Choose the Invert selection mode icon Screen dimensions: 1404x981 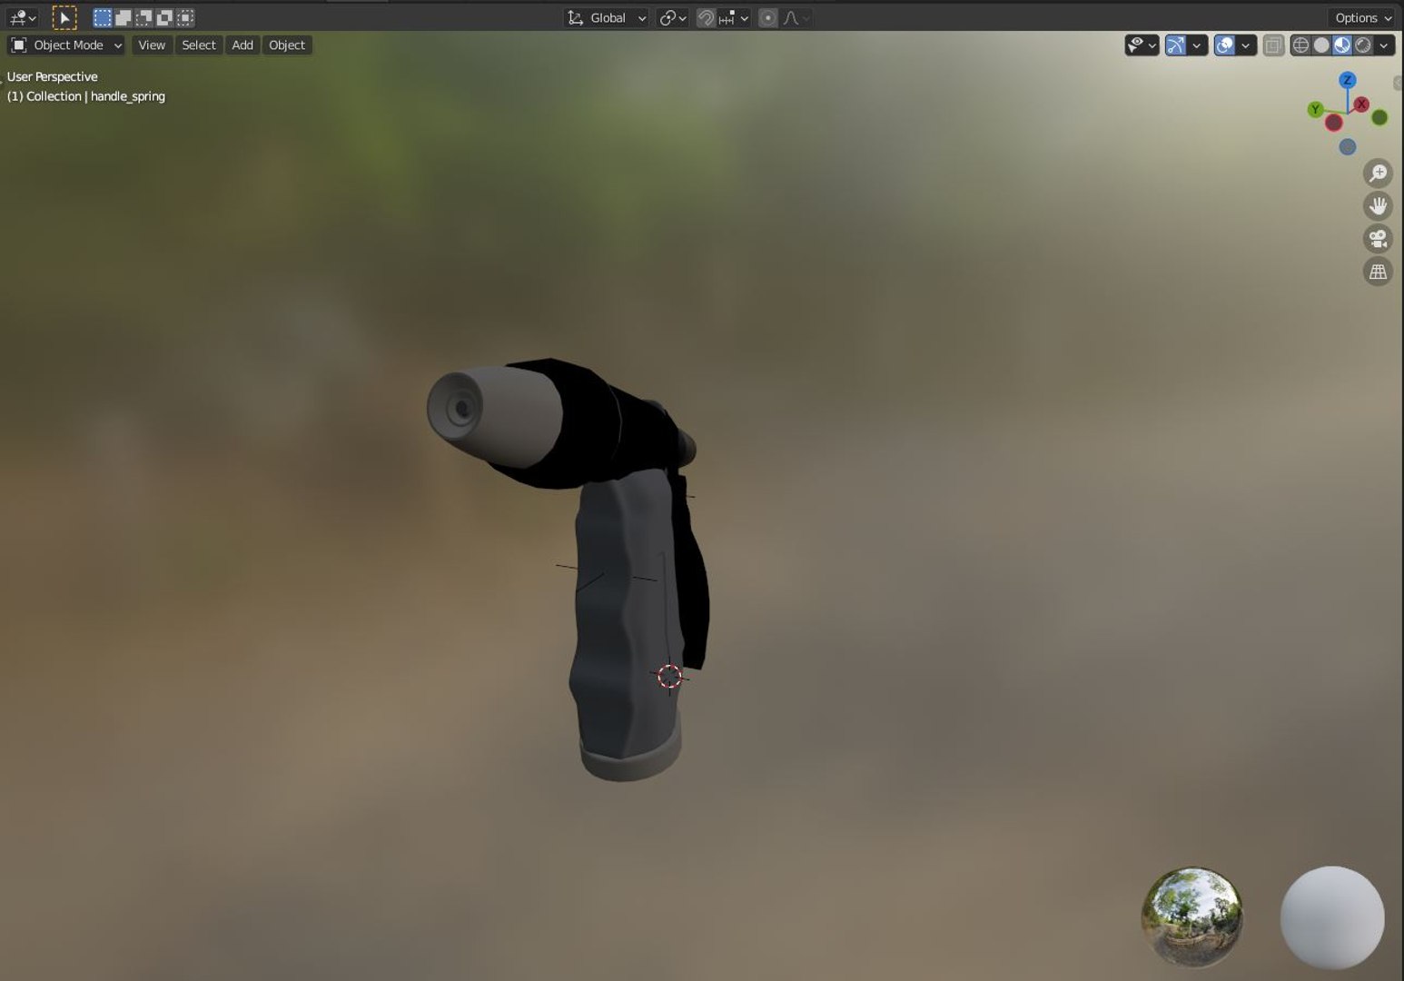point(164,17)
